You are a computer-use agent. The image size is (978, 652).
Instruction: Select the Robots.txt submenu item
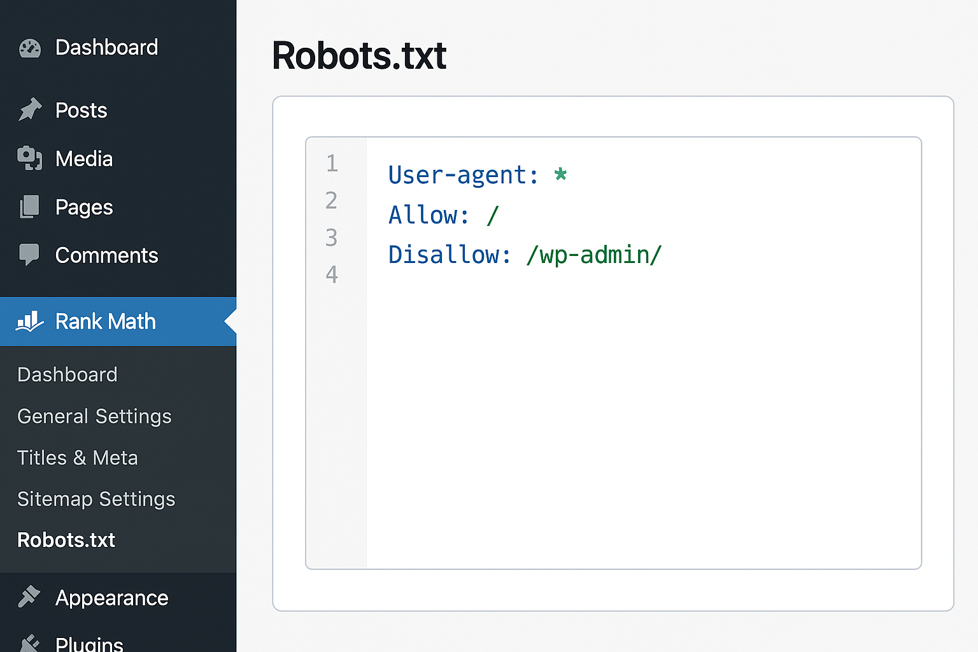tap(66, 540)
